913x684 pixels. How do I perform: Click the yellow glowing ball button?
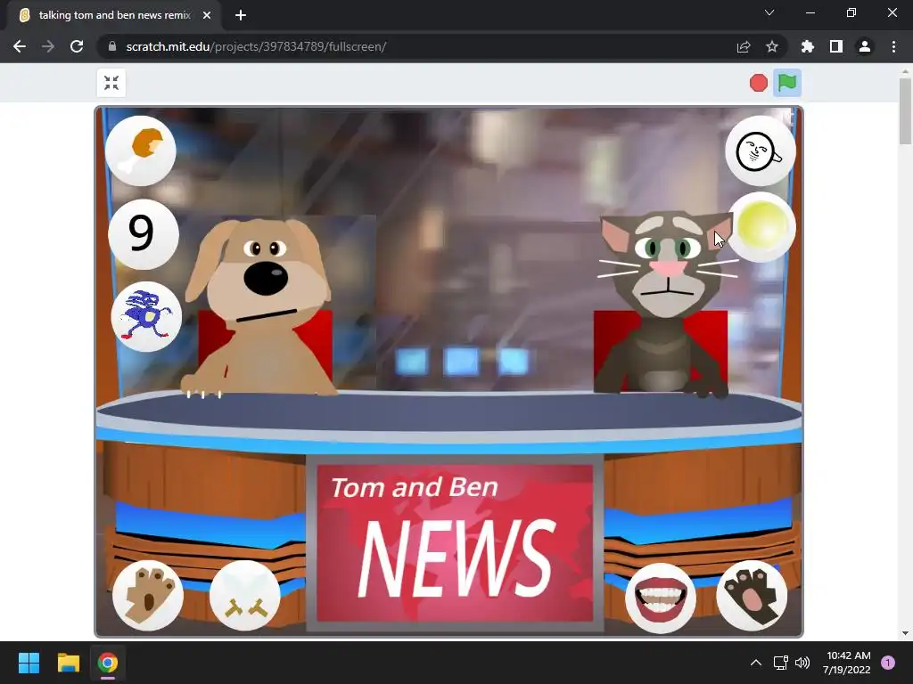pos(761,227)
